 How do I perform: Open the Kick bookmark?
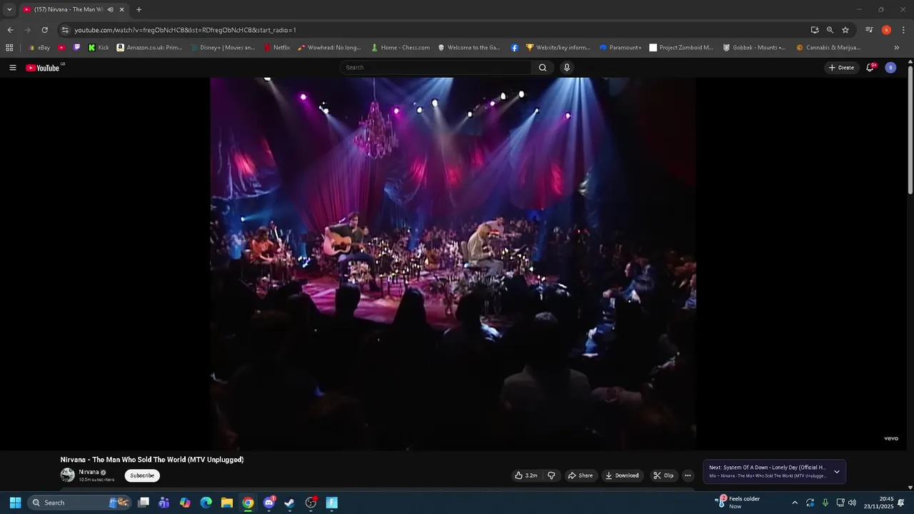click(x=99, y=48)
